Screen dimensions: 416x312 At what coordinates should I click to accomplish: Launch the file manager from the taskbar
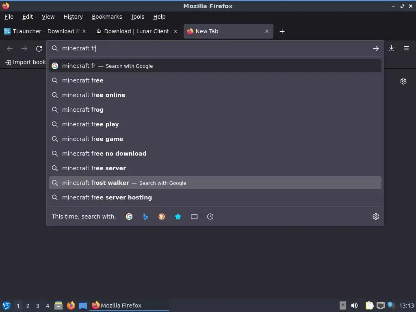(x=58, y=305)
